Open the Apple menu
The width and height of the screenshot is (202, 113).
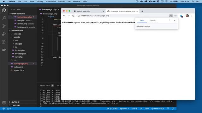(4, 1)
